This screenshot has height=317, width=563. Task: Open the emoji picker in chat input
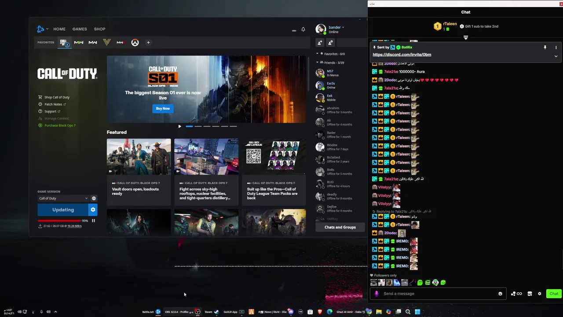500,294
